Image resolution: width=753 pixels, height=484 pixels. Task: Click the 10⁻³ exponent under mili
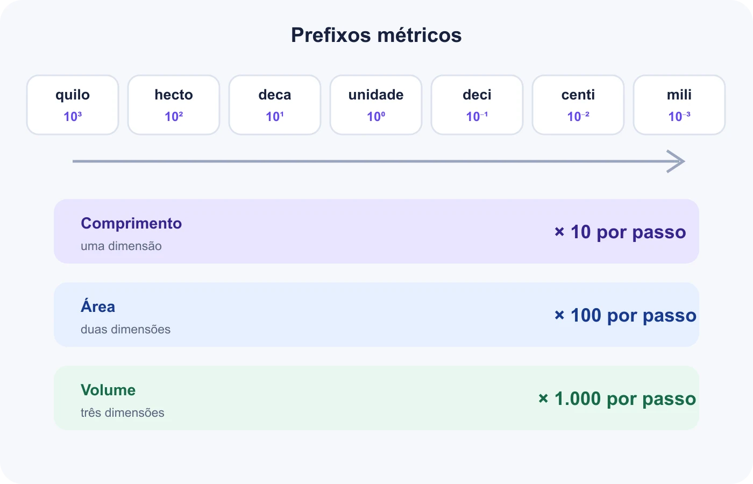[x=679, y=117]
